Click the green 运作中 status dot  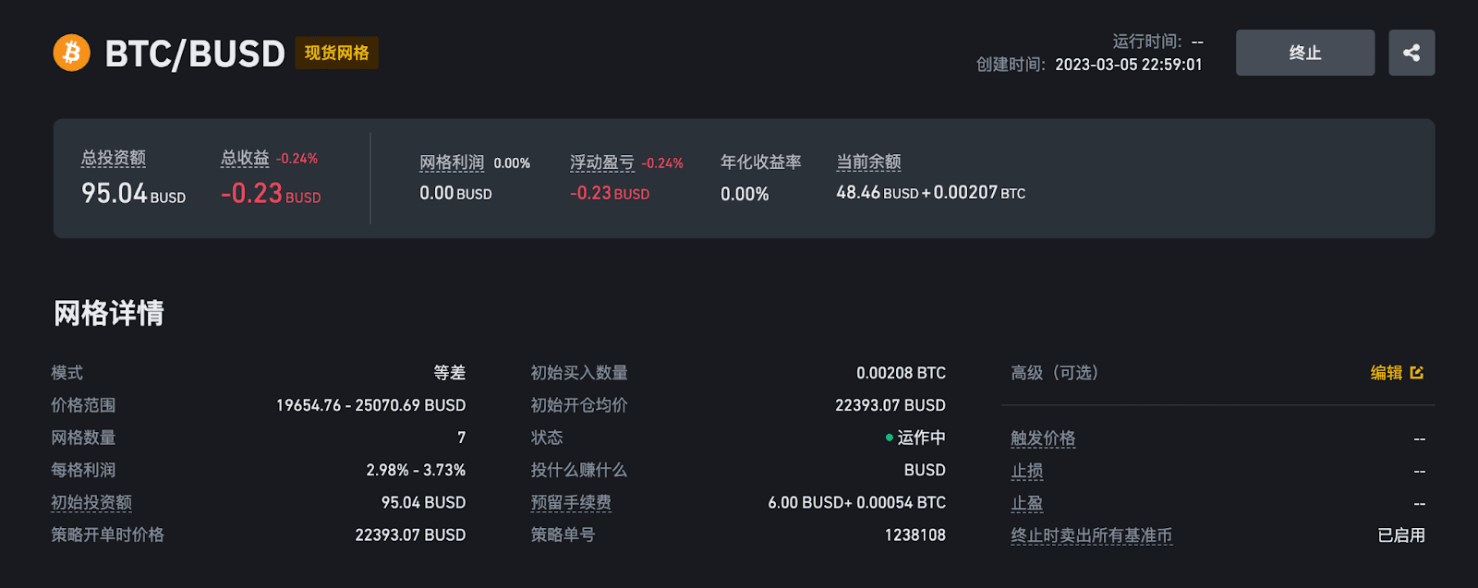[889, 438]
